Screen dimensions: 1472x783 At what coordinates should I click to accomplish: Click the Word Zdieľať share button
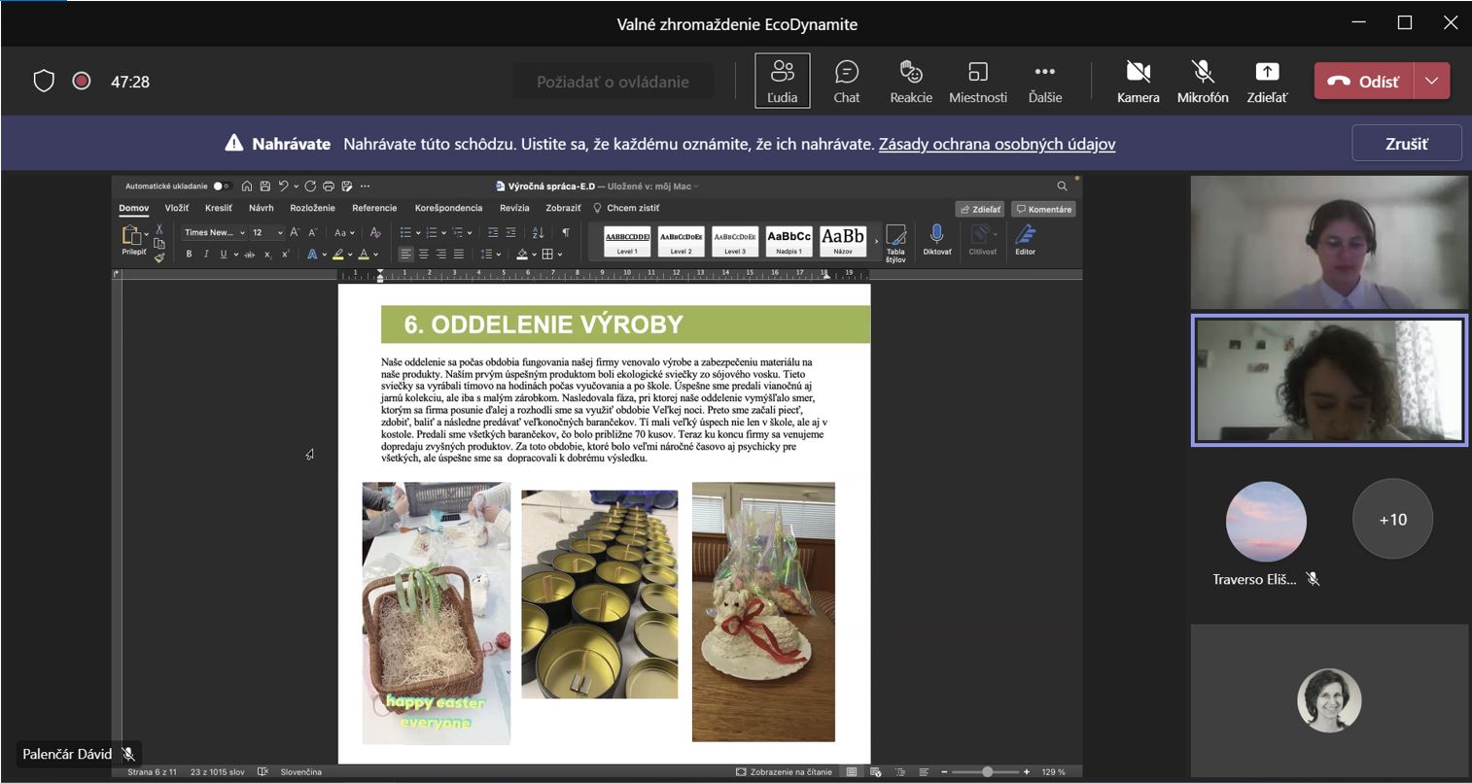[x=980, y=209]
